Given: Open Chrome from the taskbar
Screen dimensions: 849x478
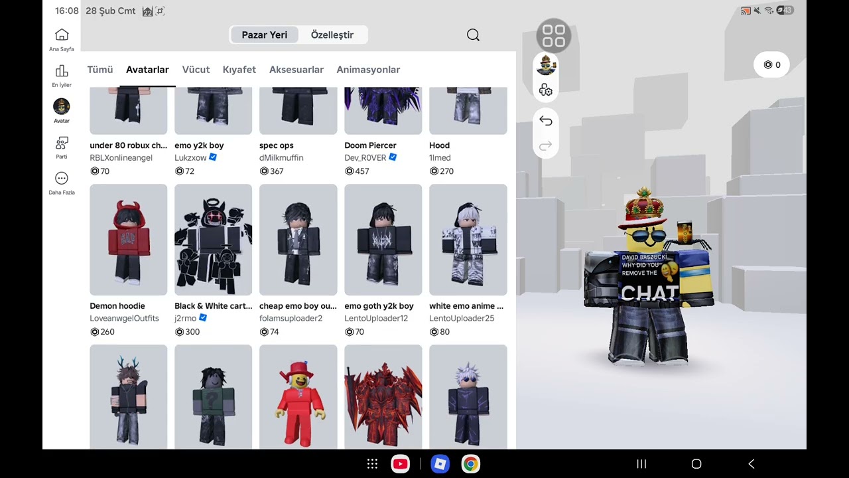Looking at the screenshot, I should 470,464.
